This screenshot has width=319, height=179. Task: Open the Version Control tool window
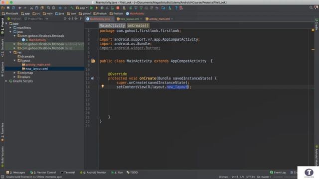click(43, 173)
